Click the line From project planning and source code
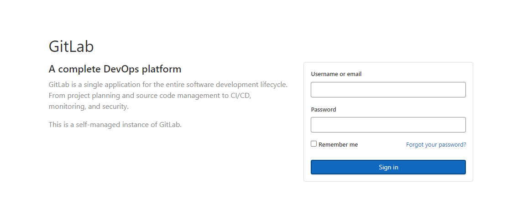The image size is (517, 209). pos(150,96)
